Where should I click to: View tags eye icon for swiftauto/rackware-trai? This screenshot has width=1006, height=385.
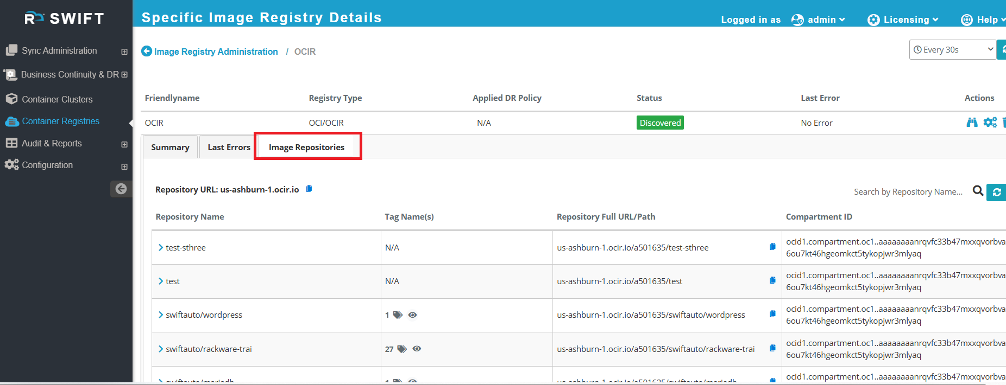click(417, 349)
